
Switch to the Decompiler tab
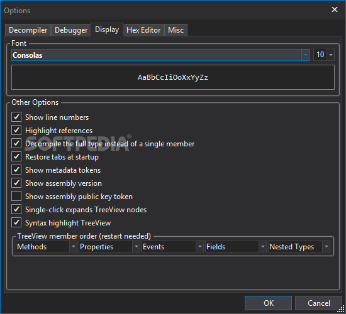[28, 30]
